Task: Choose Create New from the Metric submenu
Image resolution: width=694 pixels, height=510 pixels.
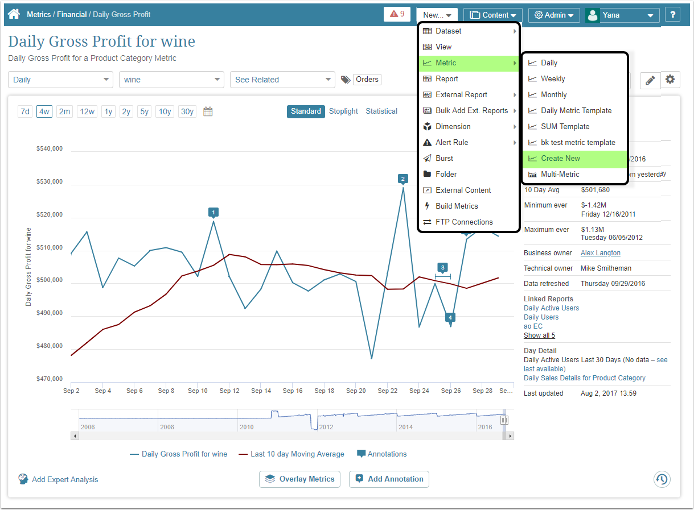Action: point(560,159)
